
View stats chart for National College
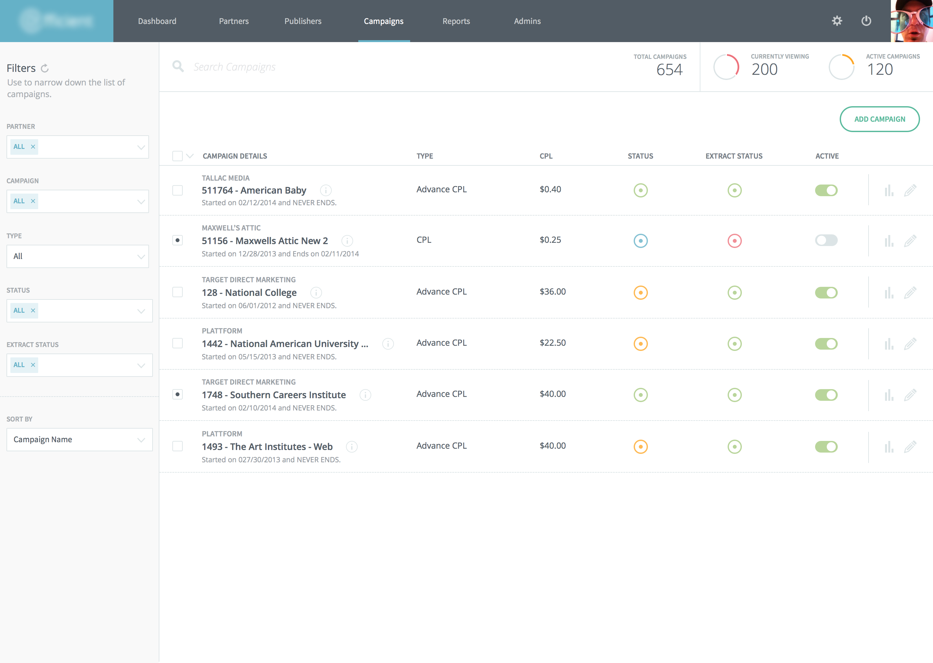click(x=889, y=293)
